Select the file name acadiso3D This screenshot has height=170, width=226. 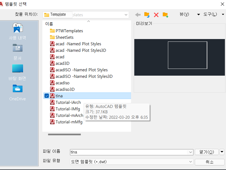click(65, 89)
